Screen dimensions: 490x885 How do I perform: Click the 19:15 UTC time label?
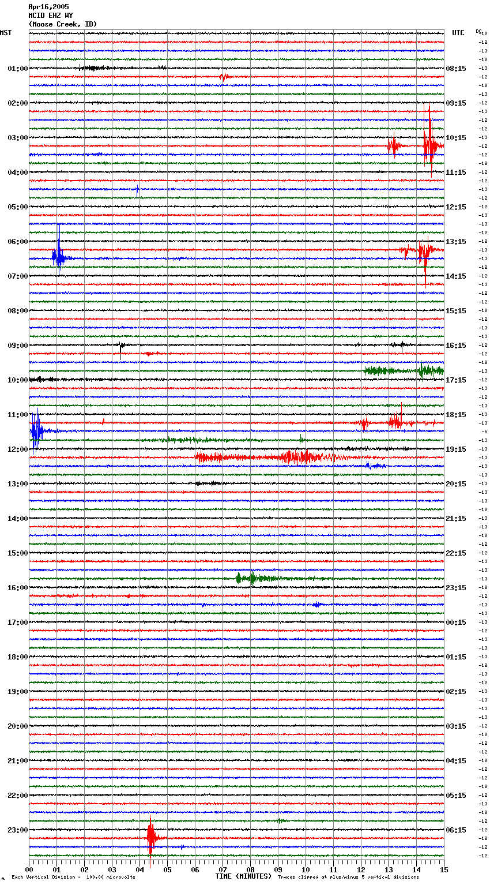click(x=456, y=449)
